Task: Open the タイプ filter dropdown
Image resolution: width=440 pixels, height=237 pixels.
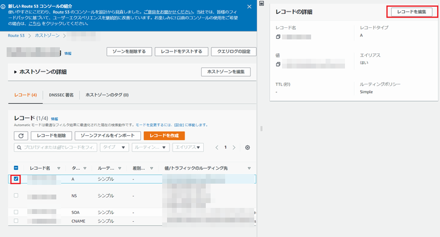Action: 114,147
